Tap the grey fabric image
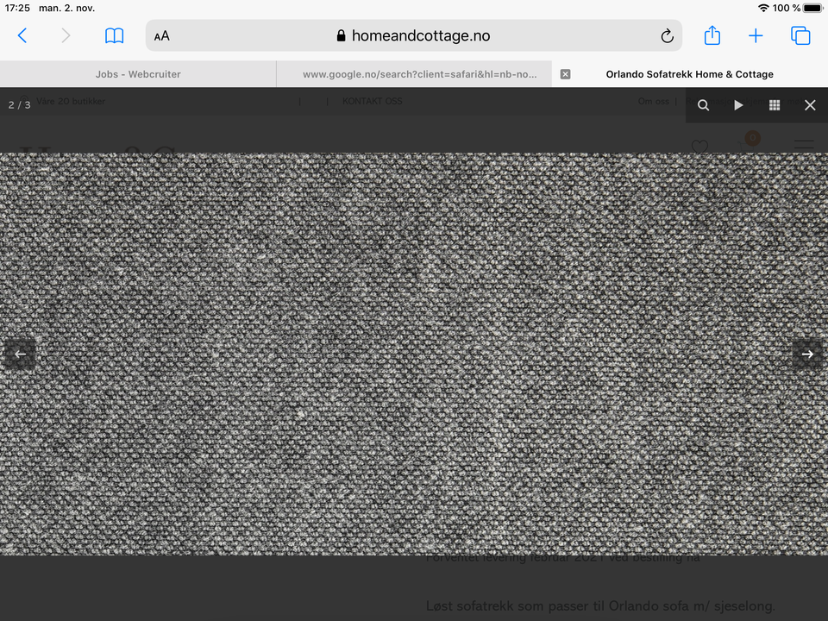 pos(414,354)
